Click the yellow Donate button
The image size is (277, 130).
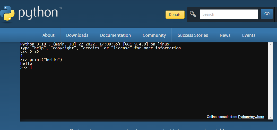[175, 14]
